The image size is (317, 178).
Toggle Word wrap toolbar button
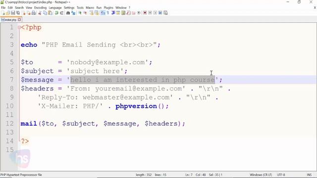point(103,13)
